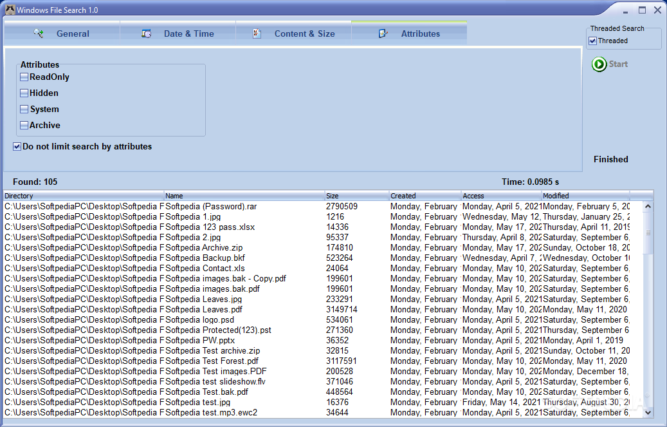This screenshot has height=427, width=667.
Task: Select Softpedia 123 pass.xlsx in results
Action: coord(317,227)
